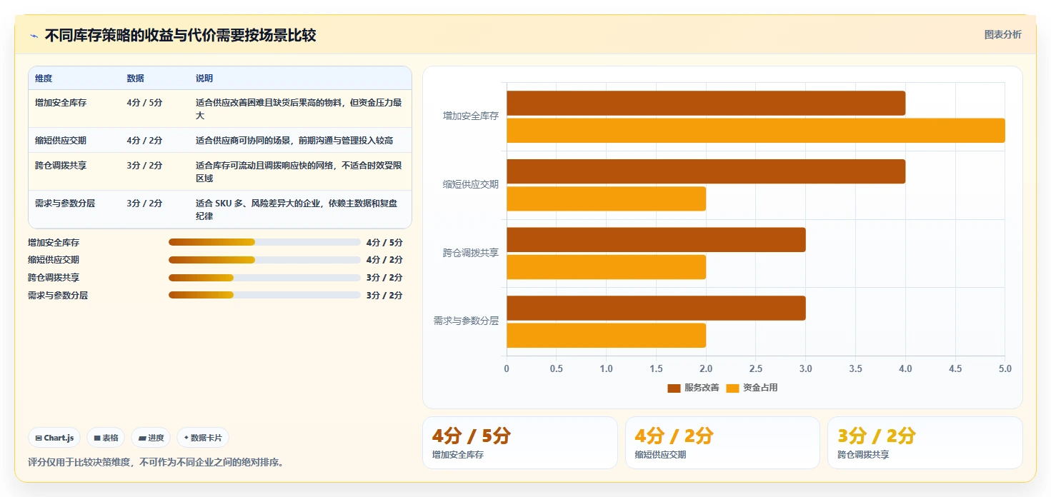Open the 4分 / 5分 增加安全库存 data card
Viewport: 1051px width, 497px height.
[520, 443]
